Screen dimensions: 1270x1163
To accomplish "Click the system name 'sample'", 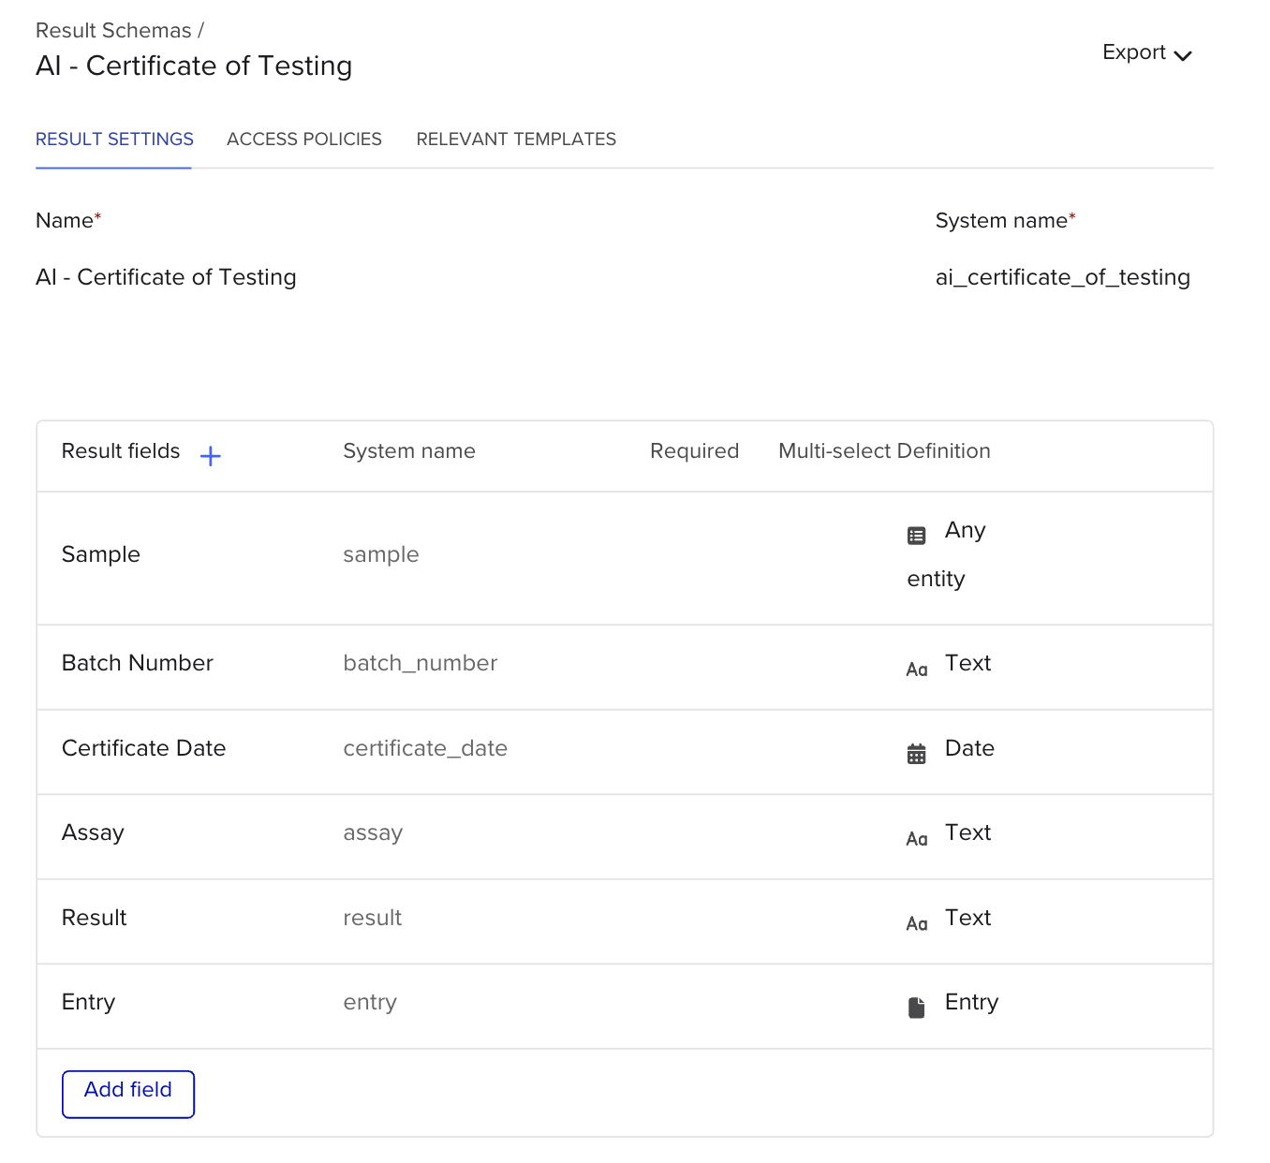I will coord(381,554).
